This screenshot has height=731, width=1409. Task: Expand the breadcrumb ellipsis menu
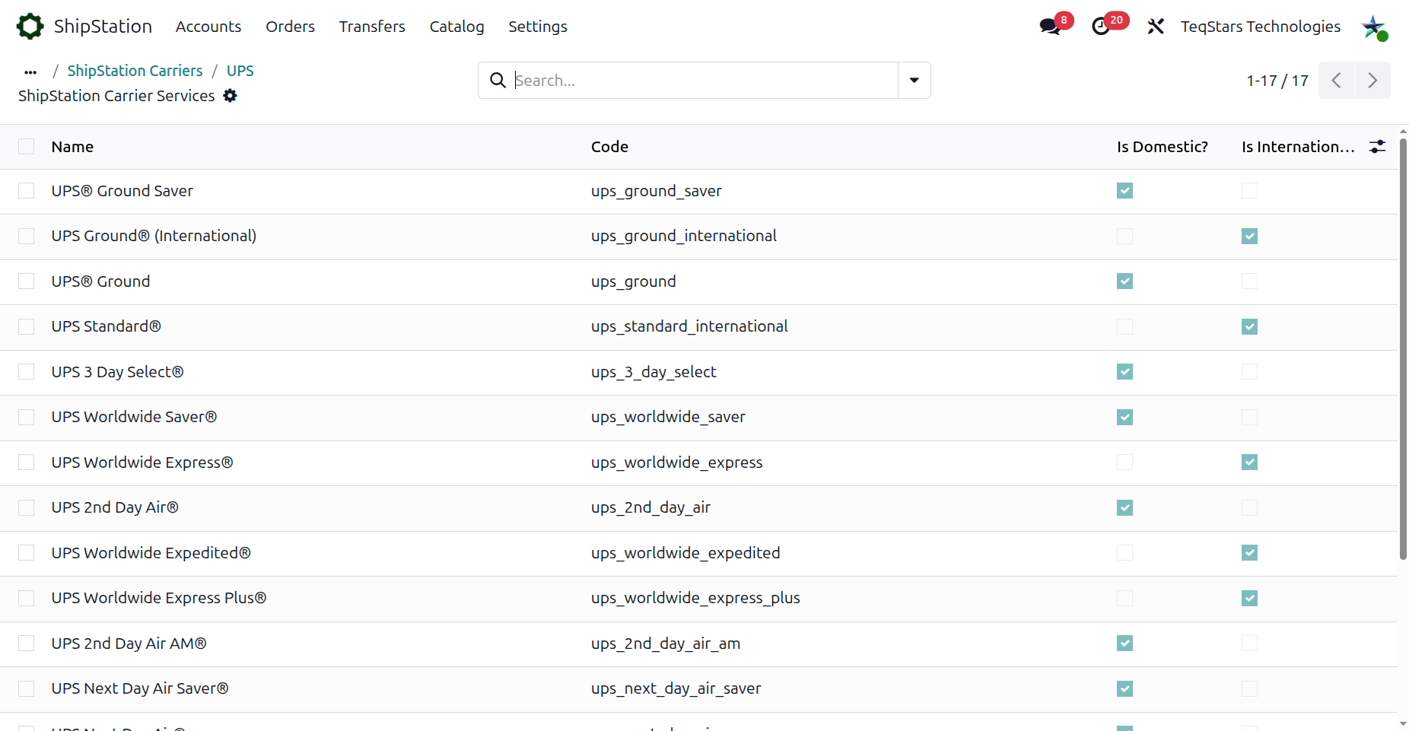[x=30, y=72]
